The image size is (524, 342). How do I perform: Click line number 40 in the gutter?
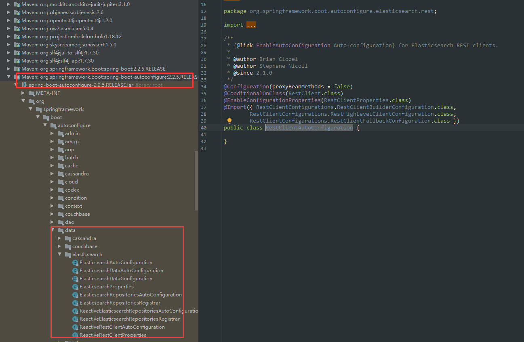coord(203,128)
